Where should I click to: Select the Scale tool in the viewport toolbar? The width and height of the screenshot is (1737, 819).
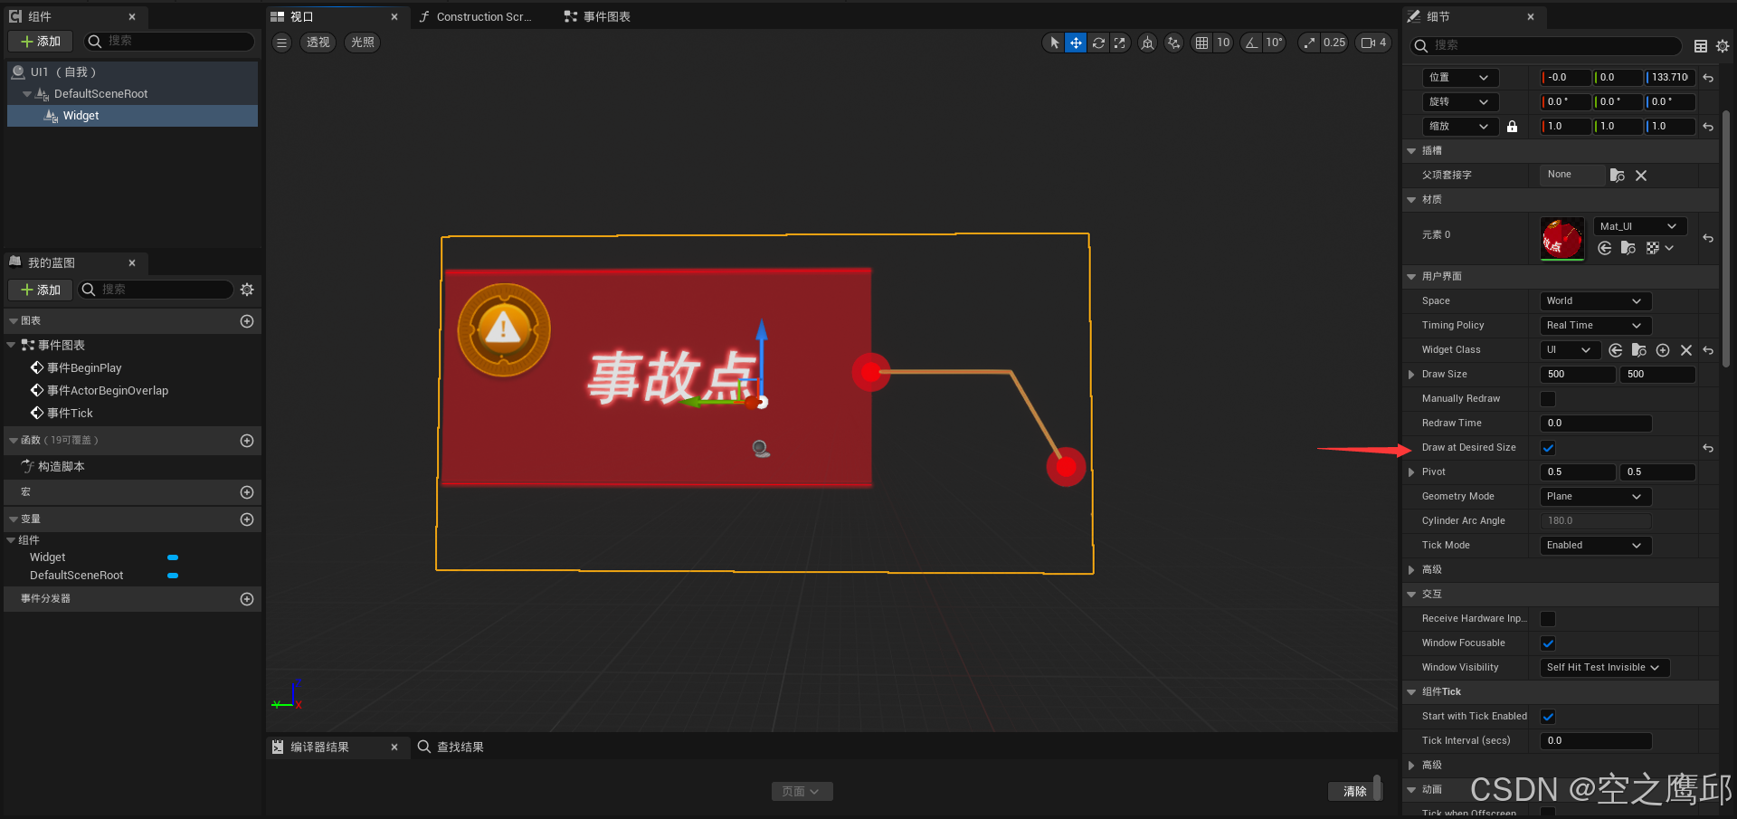(x=1120, y=43)
